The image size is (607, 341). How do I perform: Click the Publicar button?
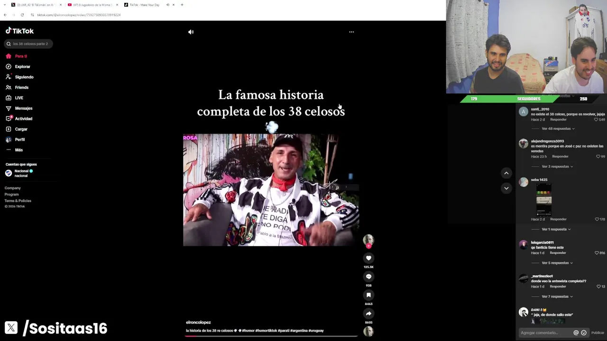pos(598,333)
